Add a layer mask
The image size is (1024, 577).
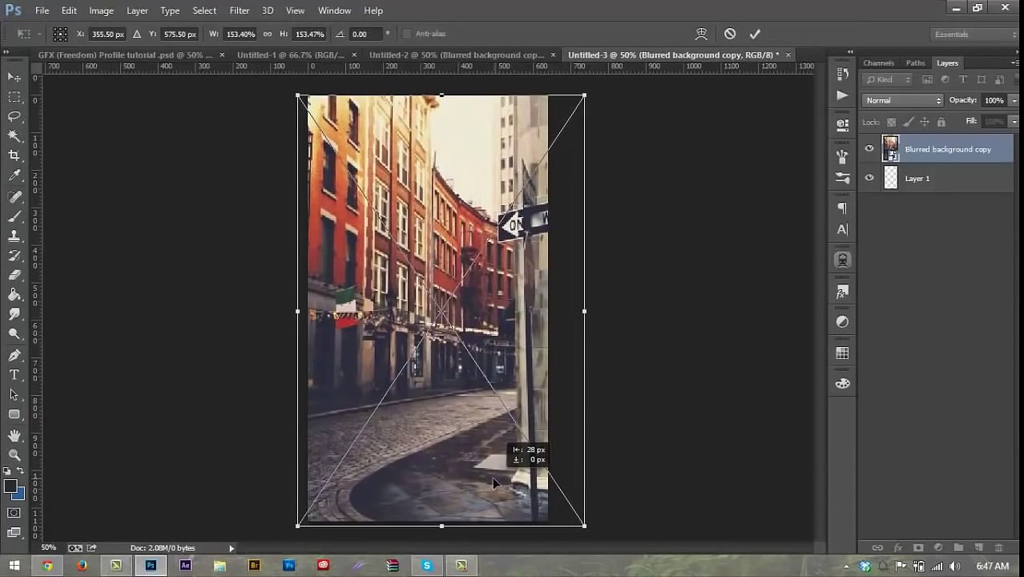[x=918, y=547]
